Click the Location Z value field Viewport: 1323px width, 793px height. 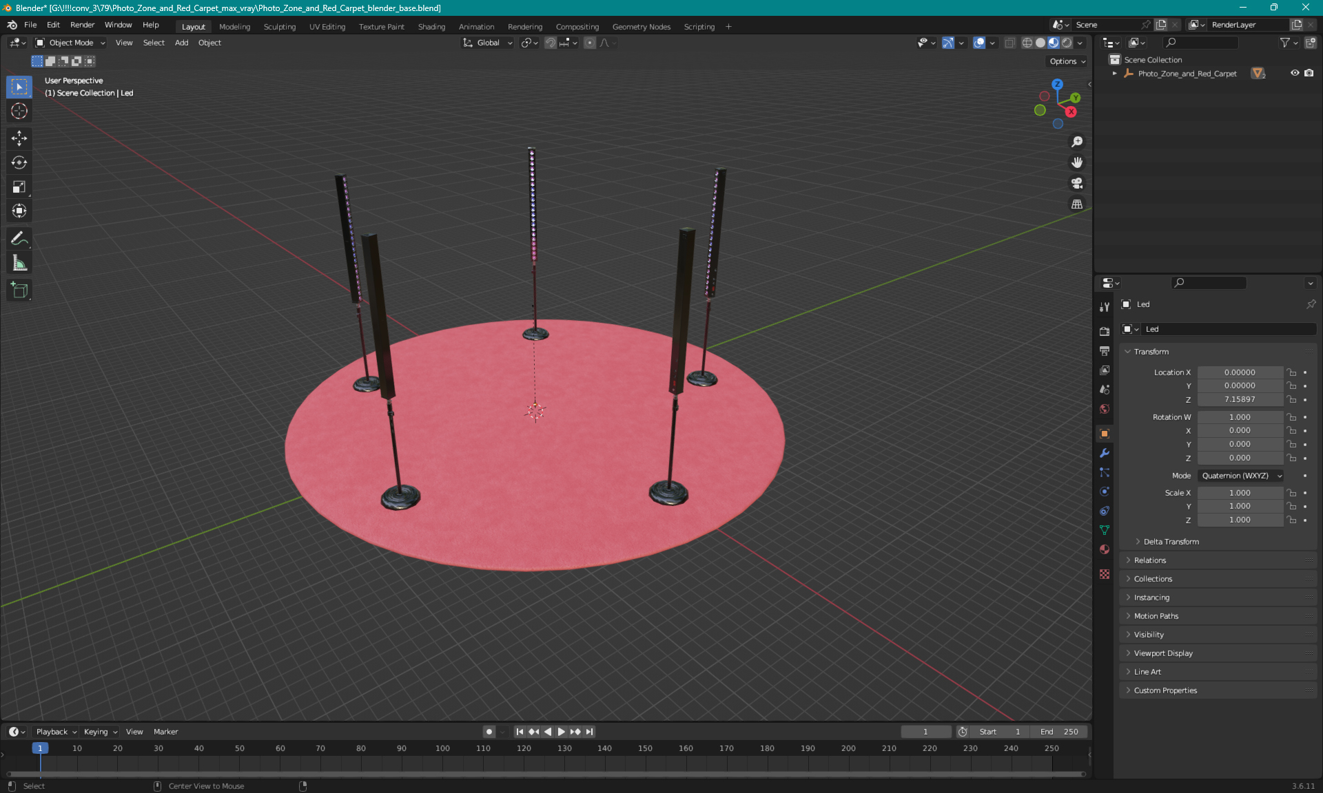coord(1240,399)
